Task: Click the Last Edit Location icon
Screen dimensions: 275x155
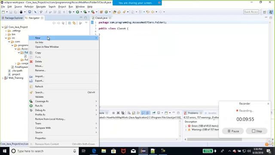Action: [x=148, y=12]
